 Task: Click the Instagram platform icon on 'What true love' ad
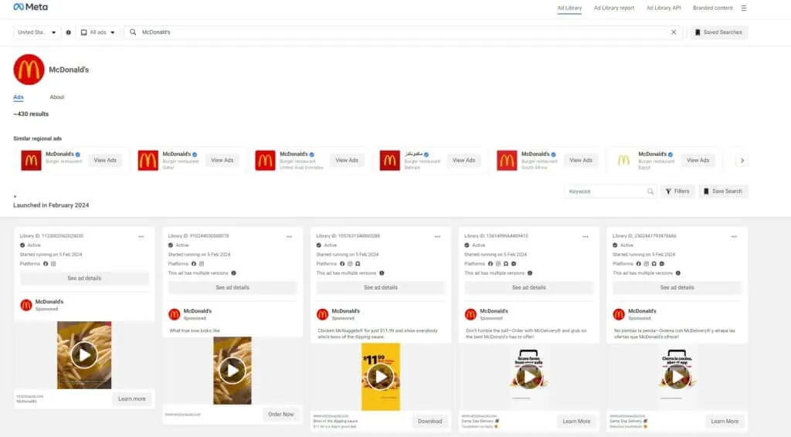(x=202, y=263)
